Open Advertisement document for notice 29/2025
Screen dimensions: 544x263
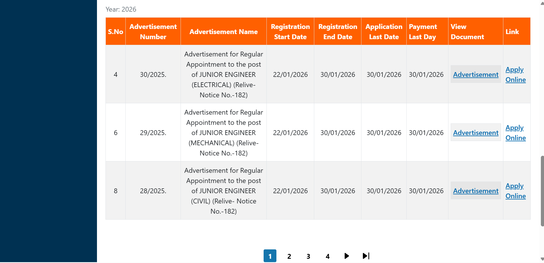[x=475, y=132]
